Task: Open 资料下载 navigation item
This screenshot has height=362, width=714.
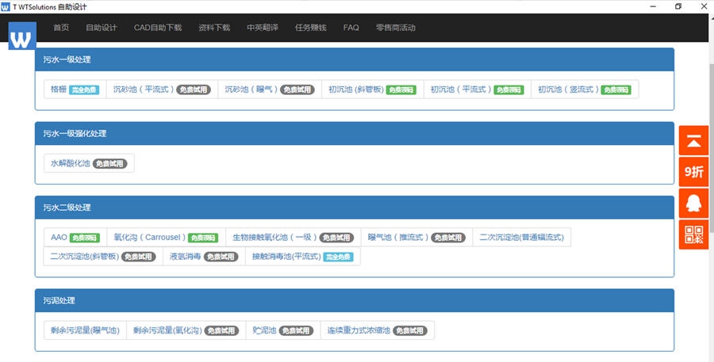Action: [214, 28]
